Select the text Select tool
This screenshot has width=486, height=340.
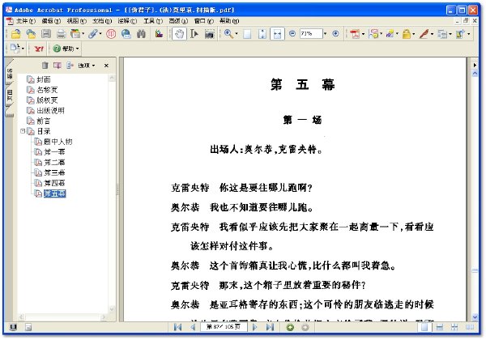[x=194, y=34]
